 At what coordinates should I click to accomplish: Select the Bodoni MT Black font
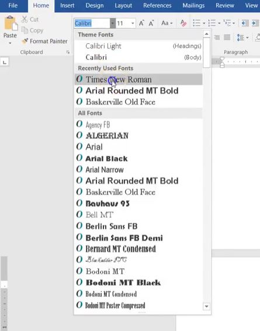pos(138,283)
